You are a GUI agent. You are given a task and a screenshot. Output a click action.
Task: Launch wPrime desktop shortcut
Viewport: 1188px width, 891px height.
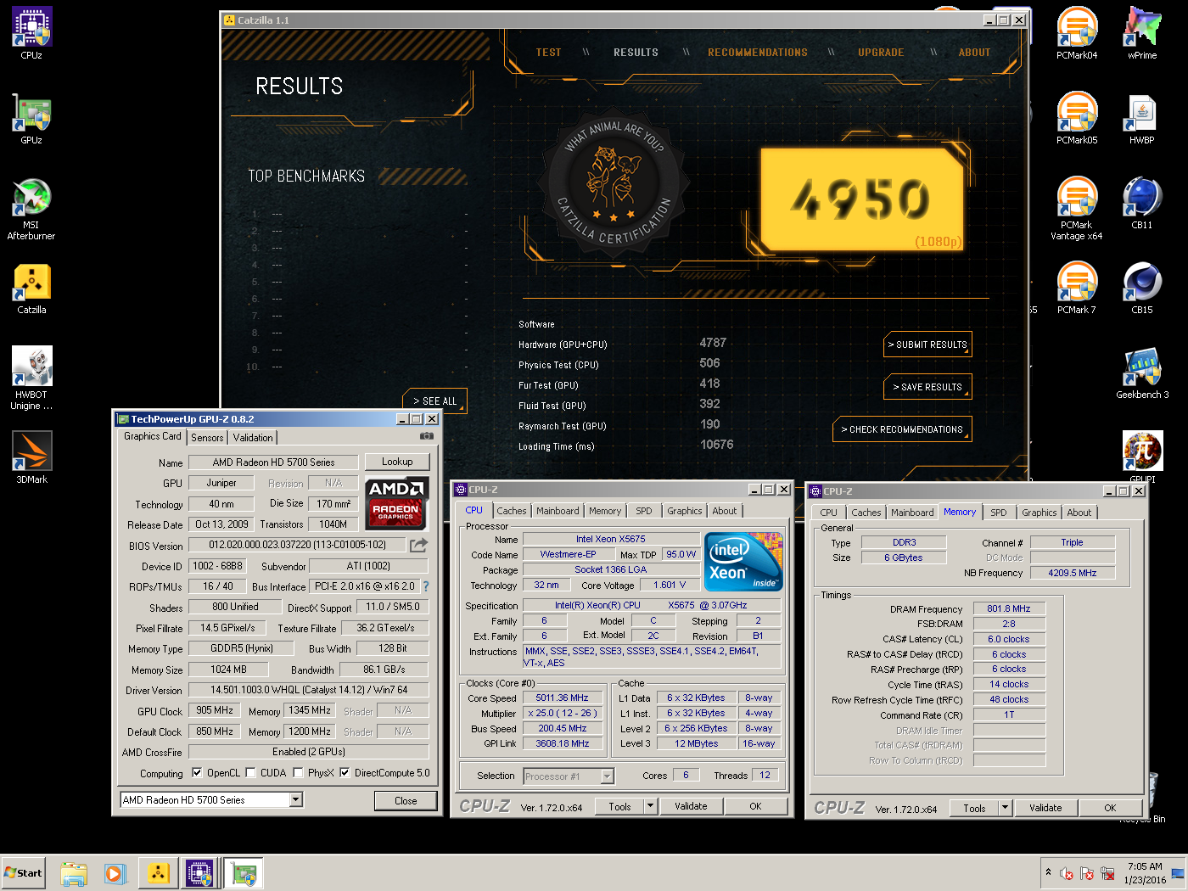coord(1142,33)
